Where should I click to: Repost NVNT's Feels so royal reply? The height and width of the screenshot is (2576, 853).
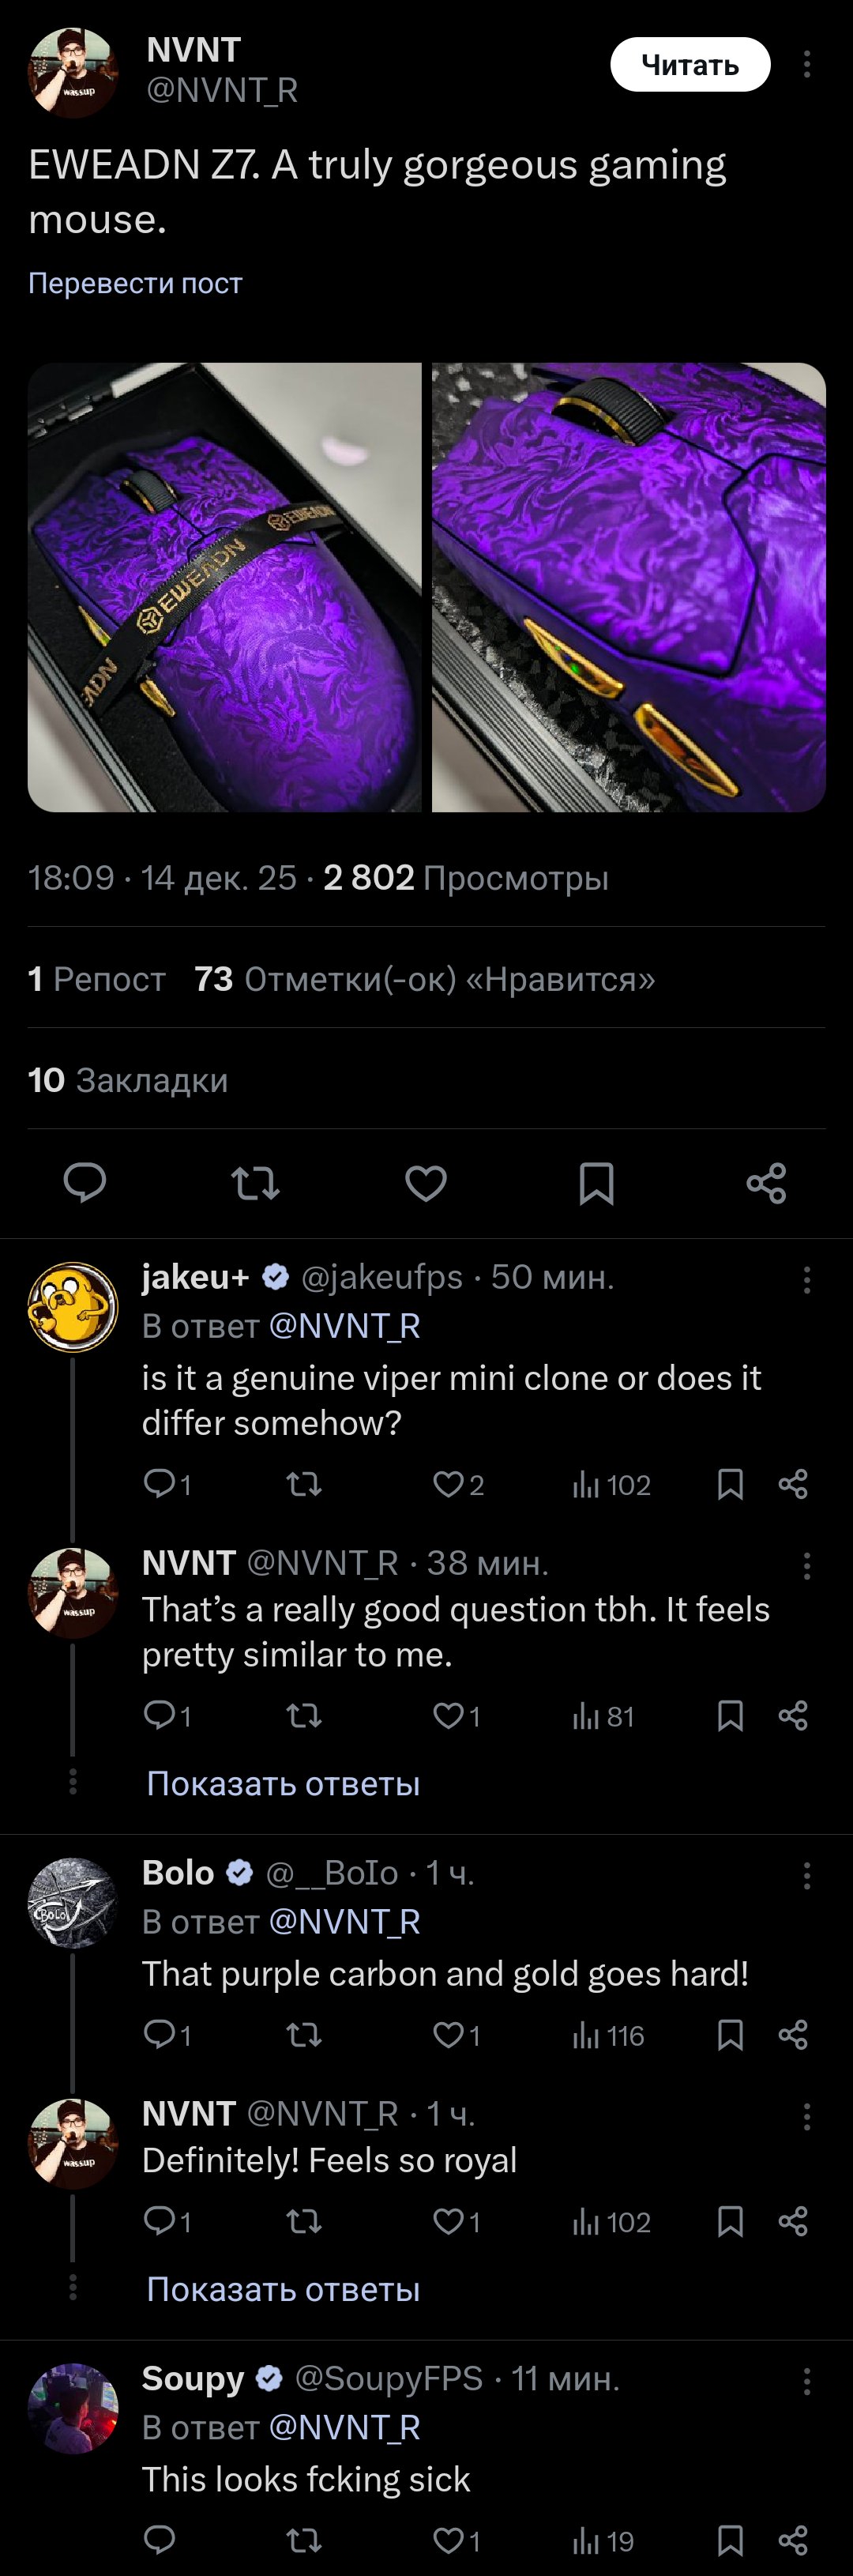tap(304, 2222)
